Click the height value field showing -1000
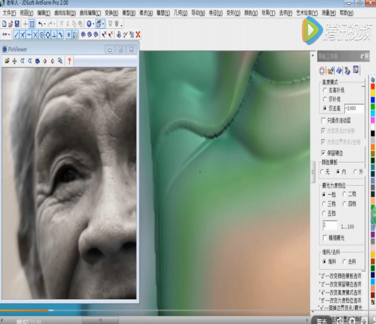This screenshot has width=376, height=324. [354, 108]
